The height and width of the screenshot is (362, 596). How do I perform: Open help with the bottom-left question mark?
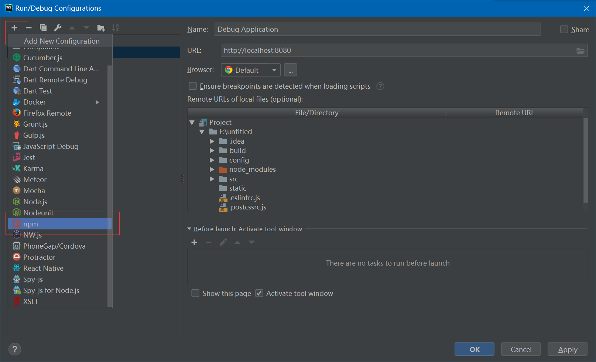tap(15, 349)
